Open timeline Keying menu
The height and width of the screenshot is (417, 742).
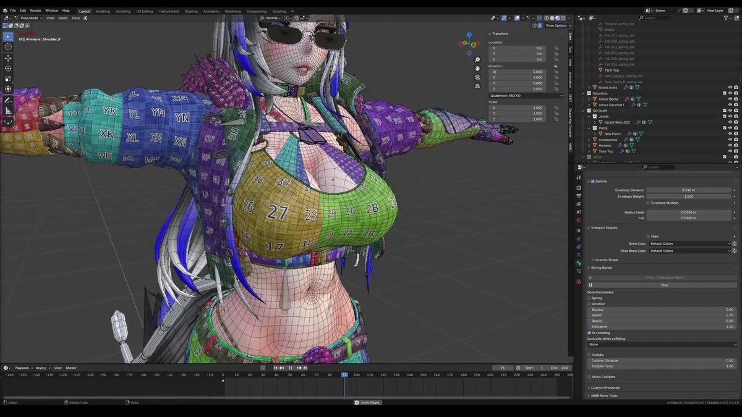tap(42, 368)
